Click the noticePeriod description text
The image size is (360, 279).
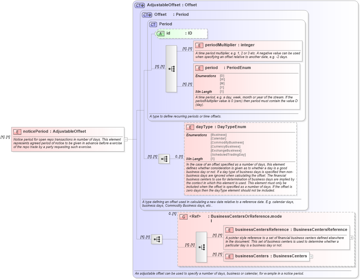coord(68,143)
